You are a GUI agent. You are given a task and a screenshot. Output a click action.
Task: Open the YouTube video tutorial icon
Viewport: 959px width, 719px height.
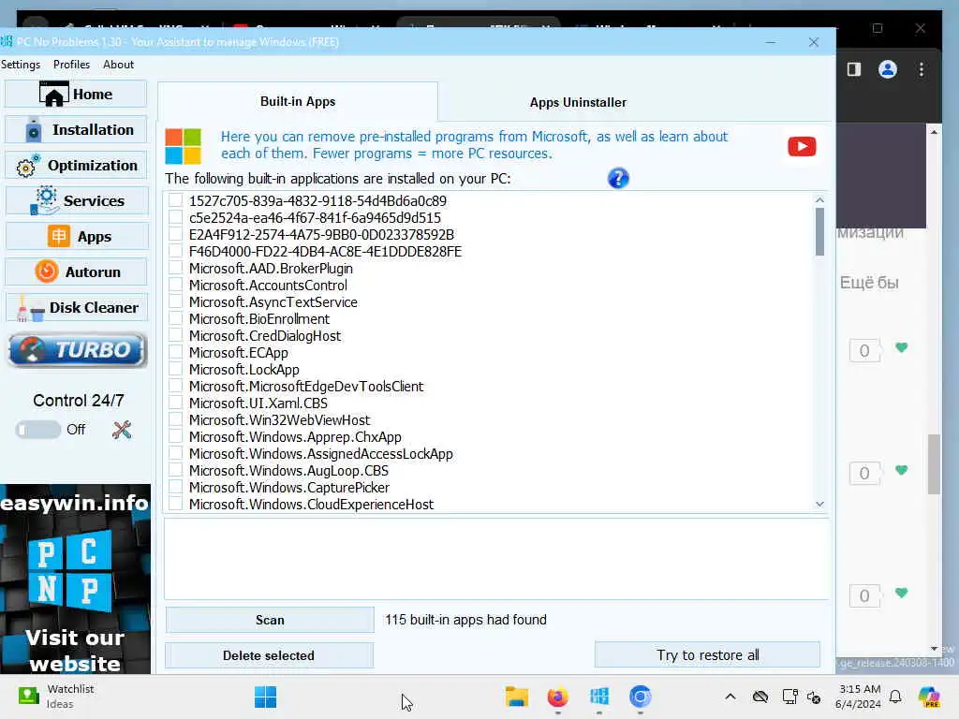click(x=802, y=147)
